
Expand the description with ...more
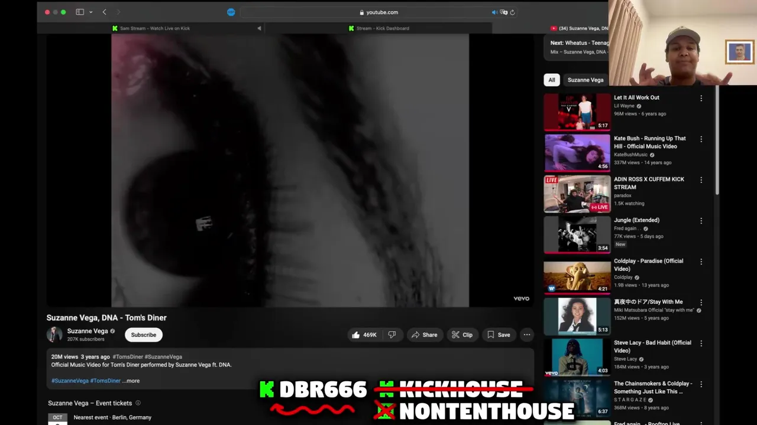[131, 381]
